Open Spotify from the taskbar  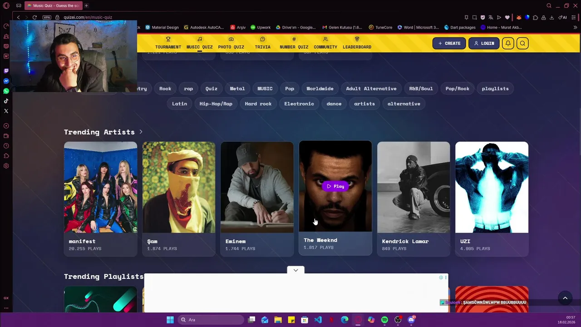click(384, 320)
